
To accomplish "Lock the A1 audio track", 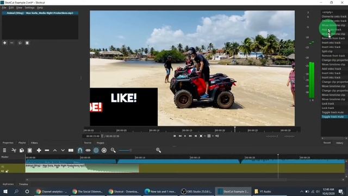I will click(x=7, y=171).
